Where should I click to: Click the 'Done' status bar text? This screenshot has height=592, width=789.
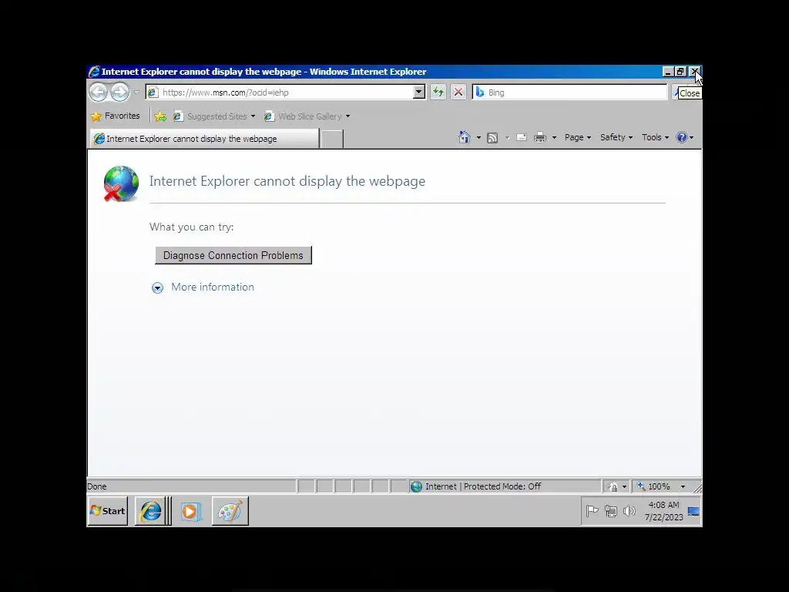[96, 486]
